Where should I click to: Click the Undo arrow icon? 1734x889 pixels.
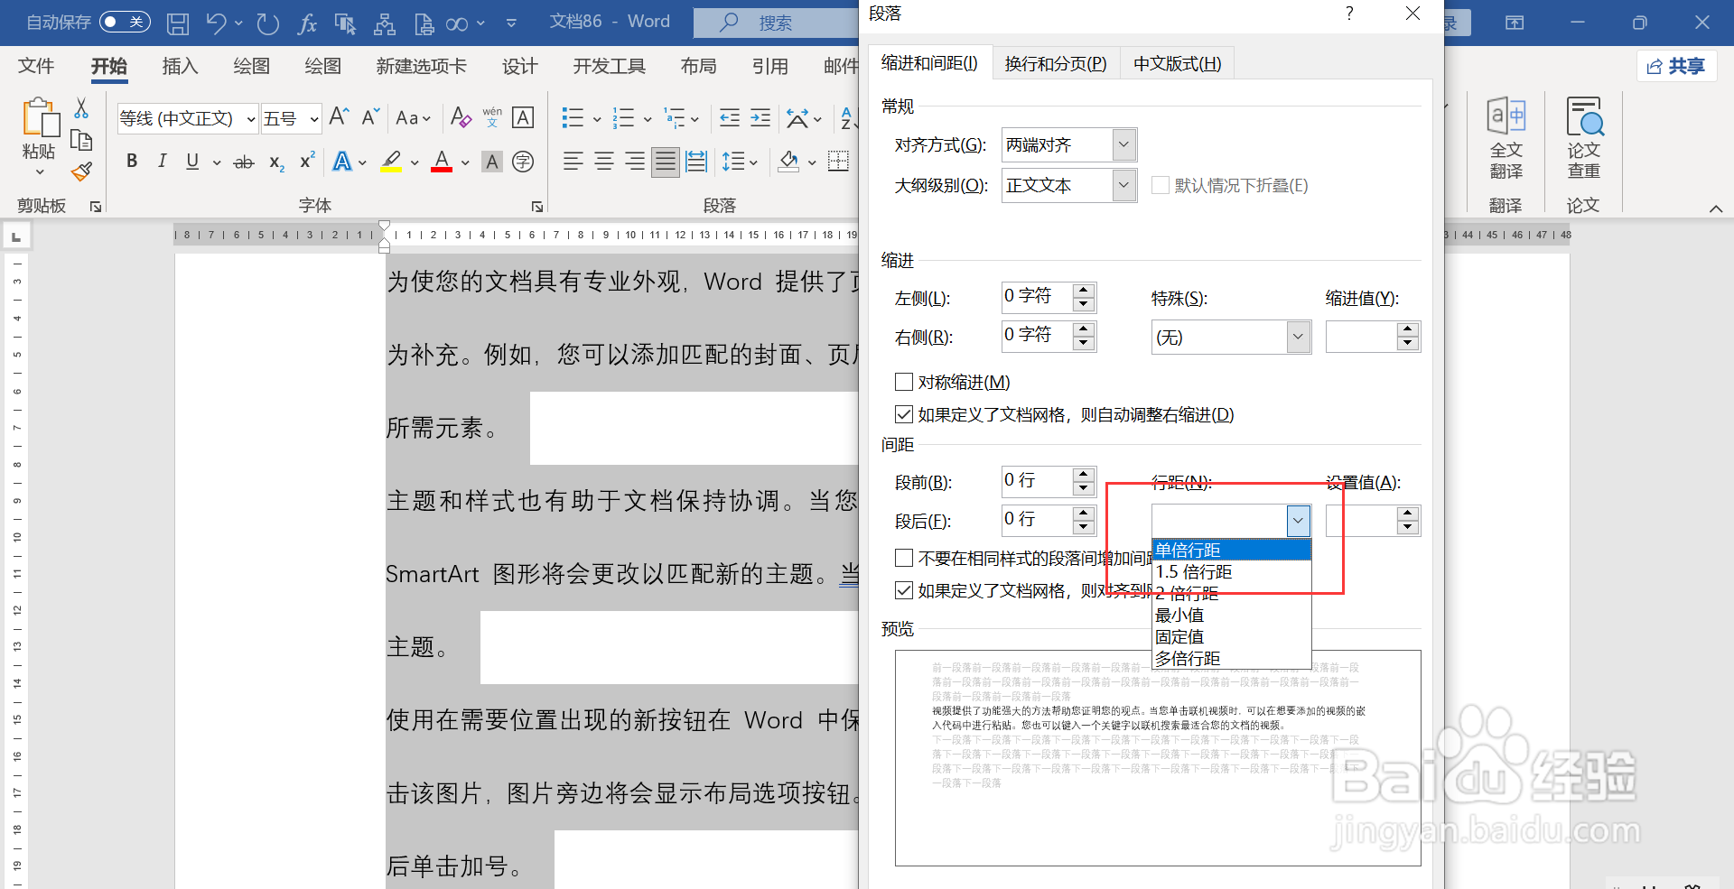(x=216, y=23)
